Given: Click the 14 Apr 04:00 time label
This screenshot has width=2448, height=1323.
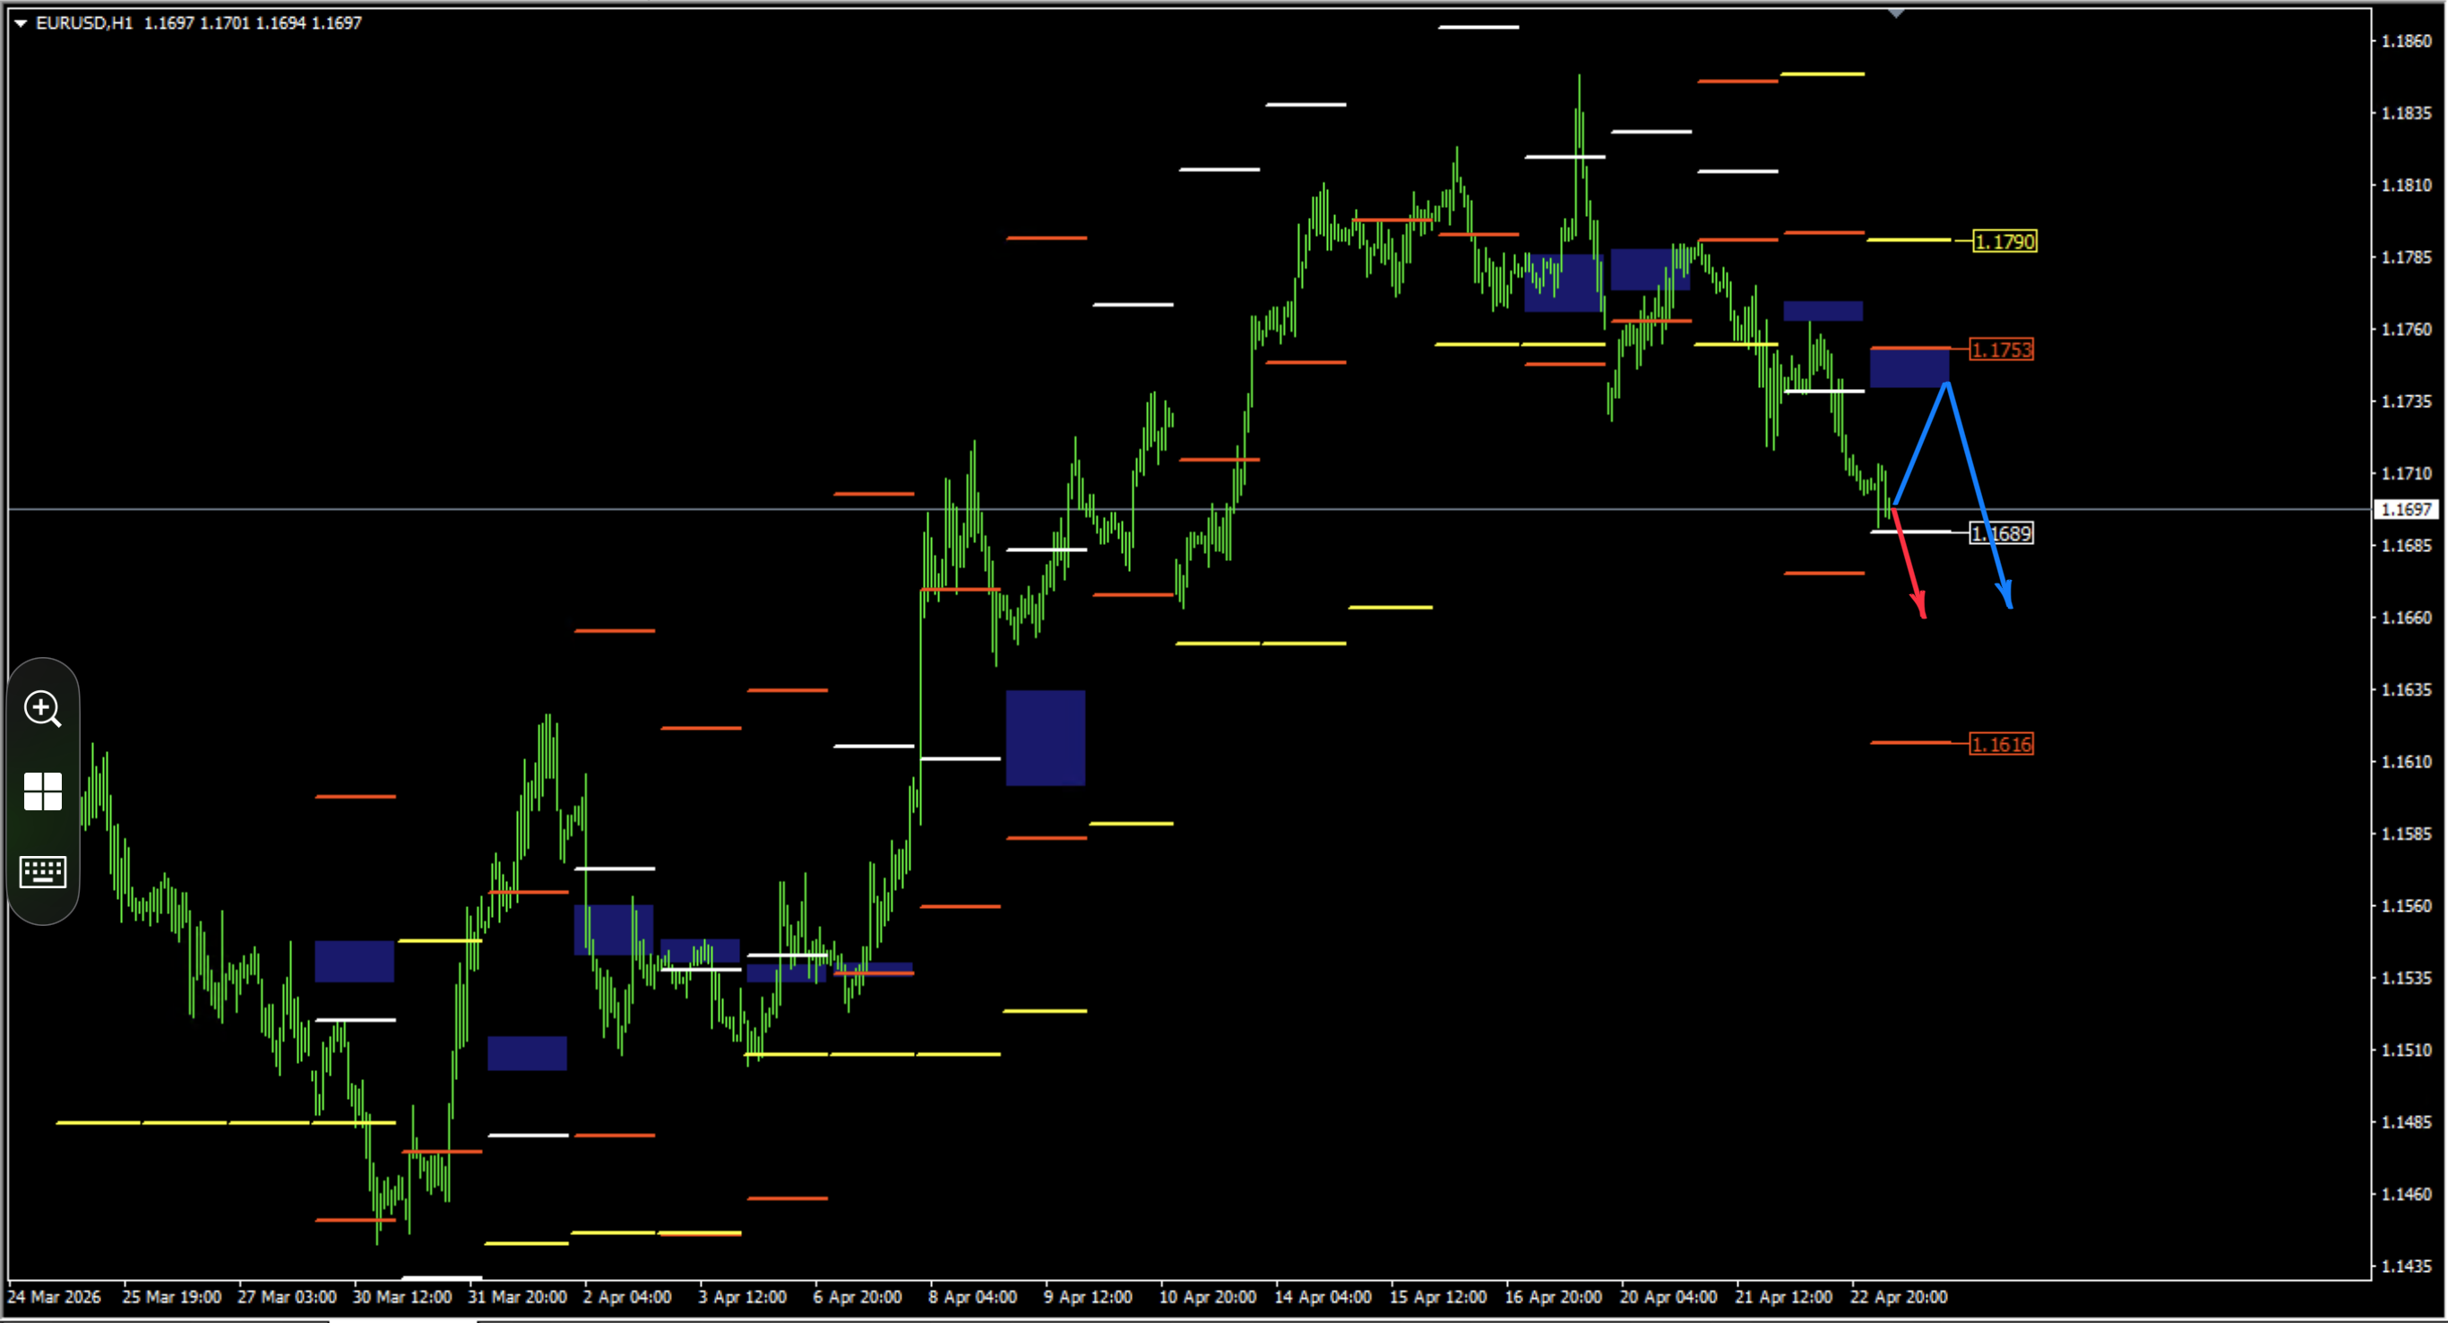Looking at the screenshot, I should (x=1322, y=1297).
